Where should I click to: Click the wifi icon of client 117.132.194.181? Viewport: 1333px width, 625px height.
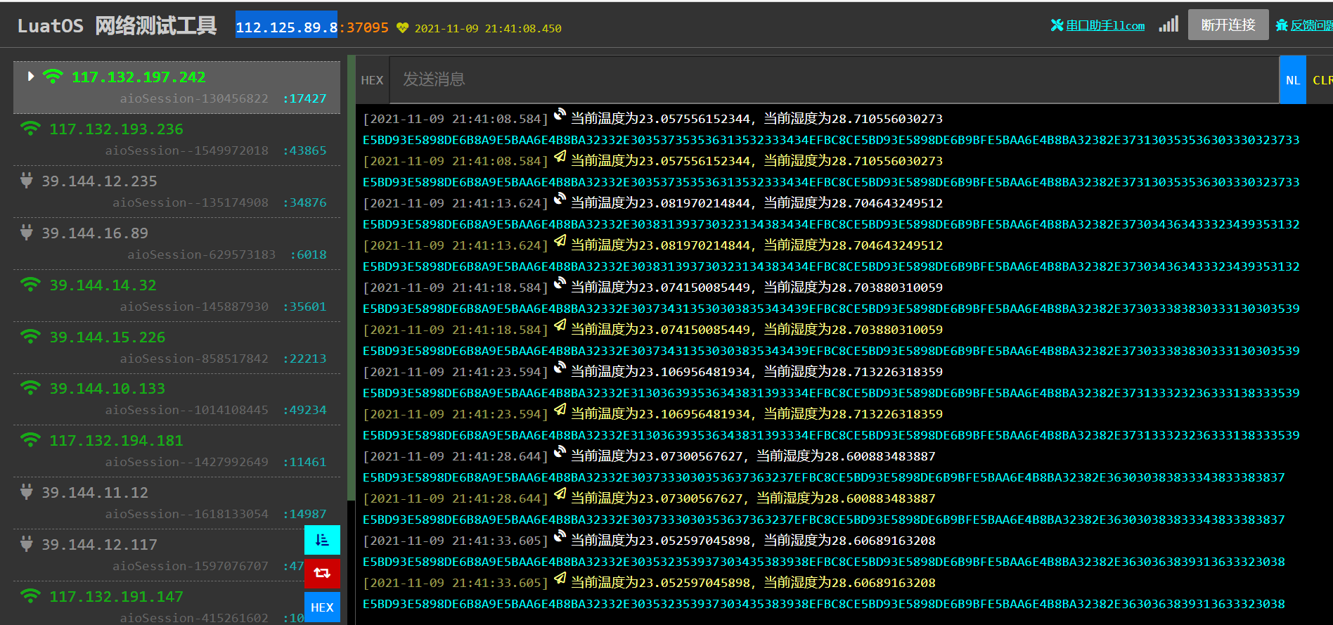30,440
